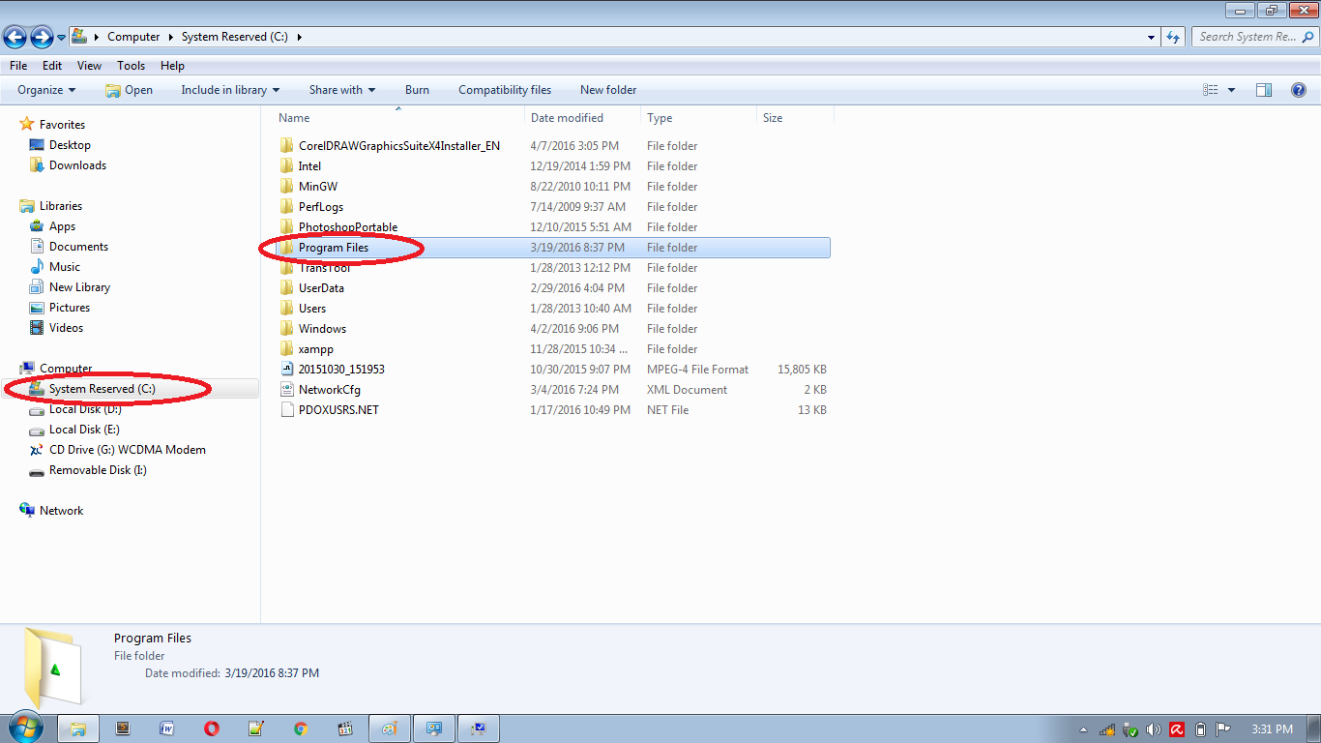Image resolution: width=1321 pixels, height=743 pixels.
Task: Open the Edit menu
Action: point(52,66)
